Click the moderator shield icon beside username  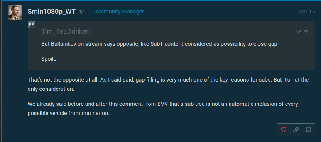tap(81, 12)
